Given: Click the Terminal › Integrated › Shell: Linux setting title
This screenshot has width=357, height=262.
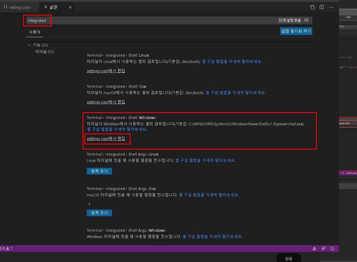Looking at the screenshot, I should click(118, 55).
